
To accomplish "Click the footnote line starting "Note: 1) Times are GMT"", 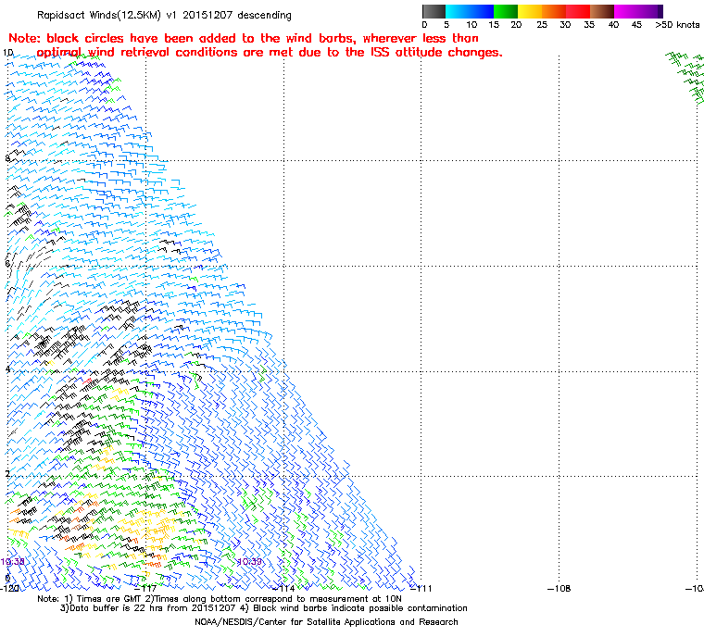I will pyautogui.click(x=220, y=599).
